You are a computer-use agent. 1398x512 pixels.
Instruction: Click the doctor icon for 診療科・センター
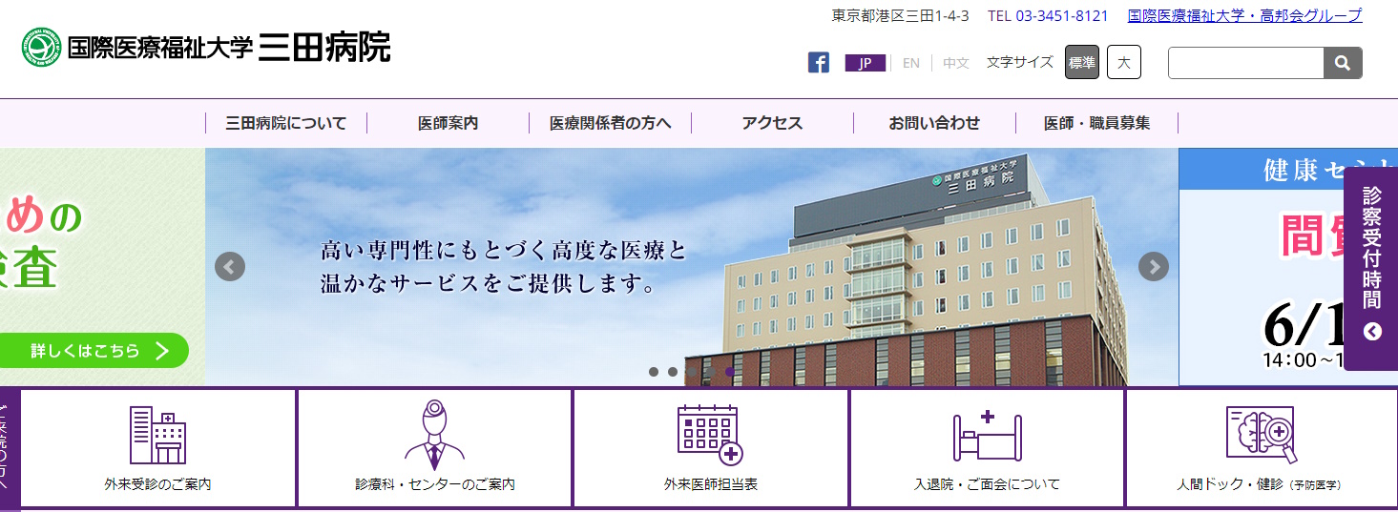(x=435, y=435)
